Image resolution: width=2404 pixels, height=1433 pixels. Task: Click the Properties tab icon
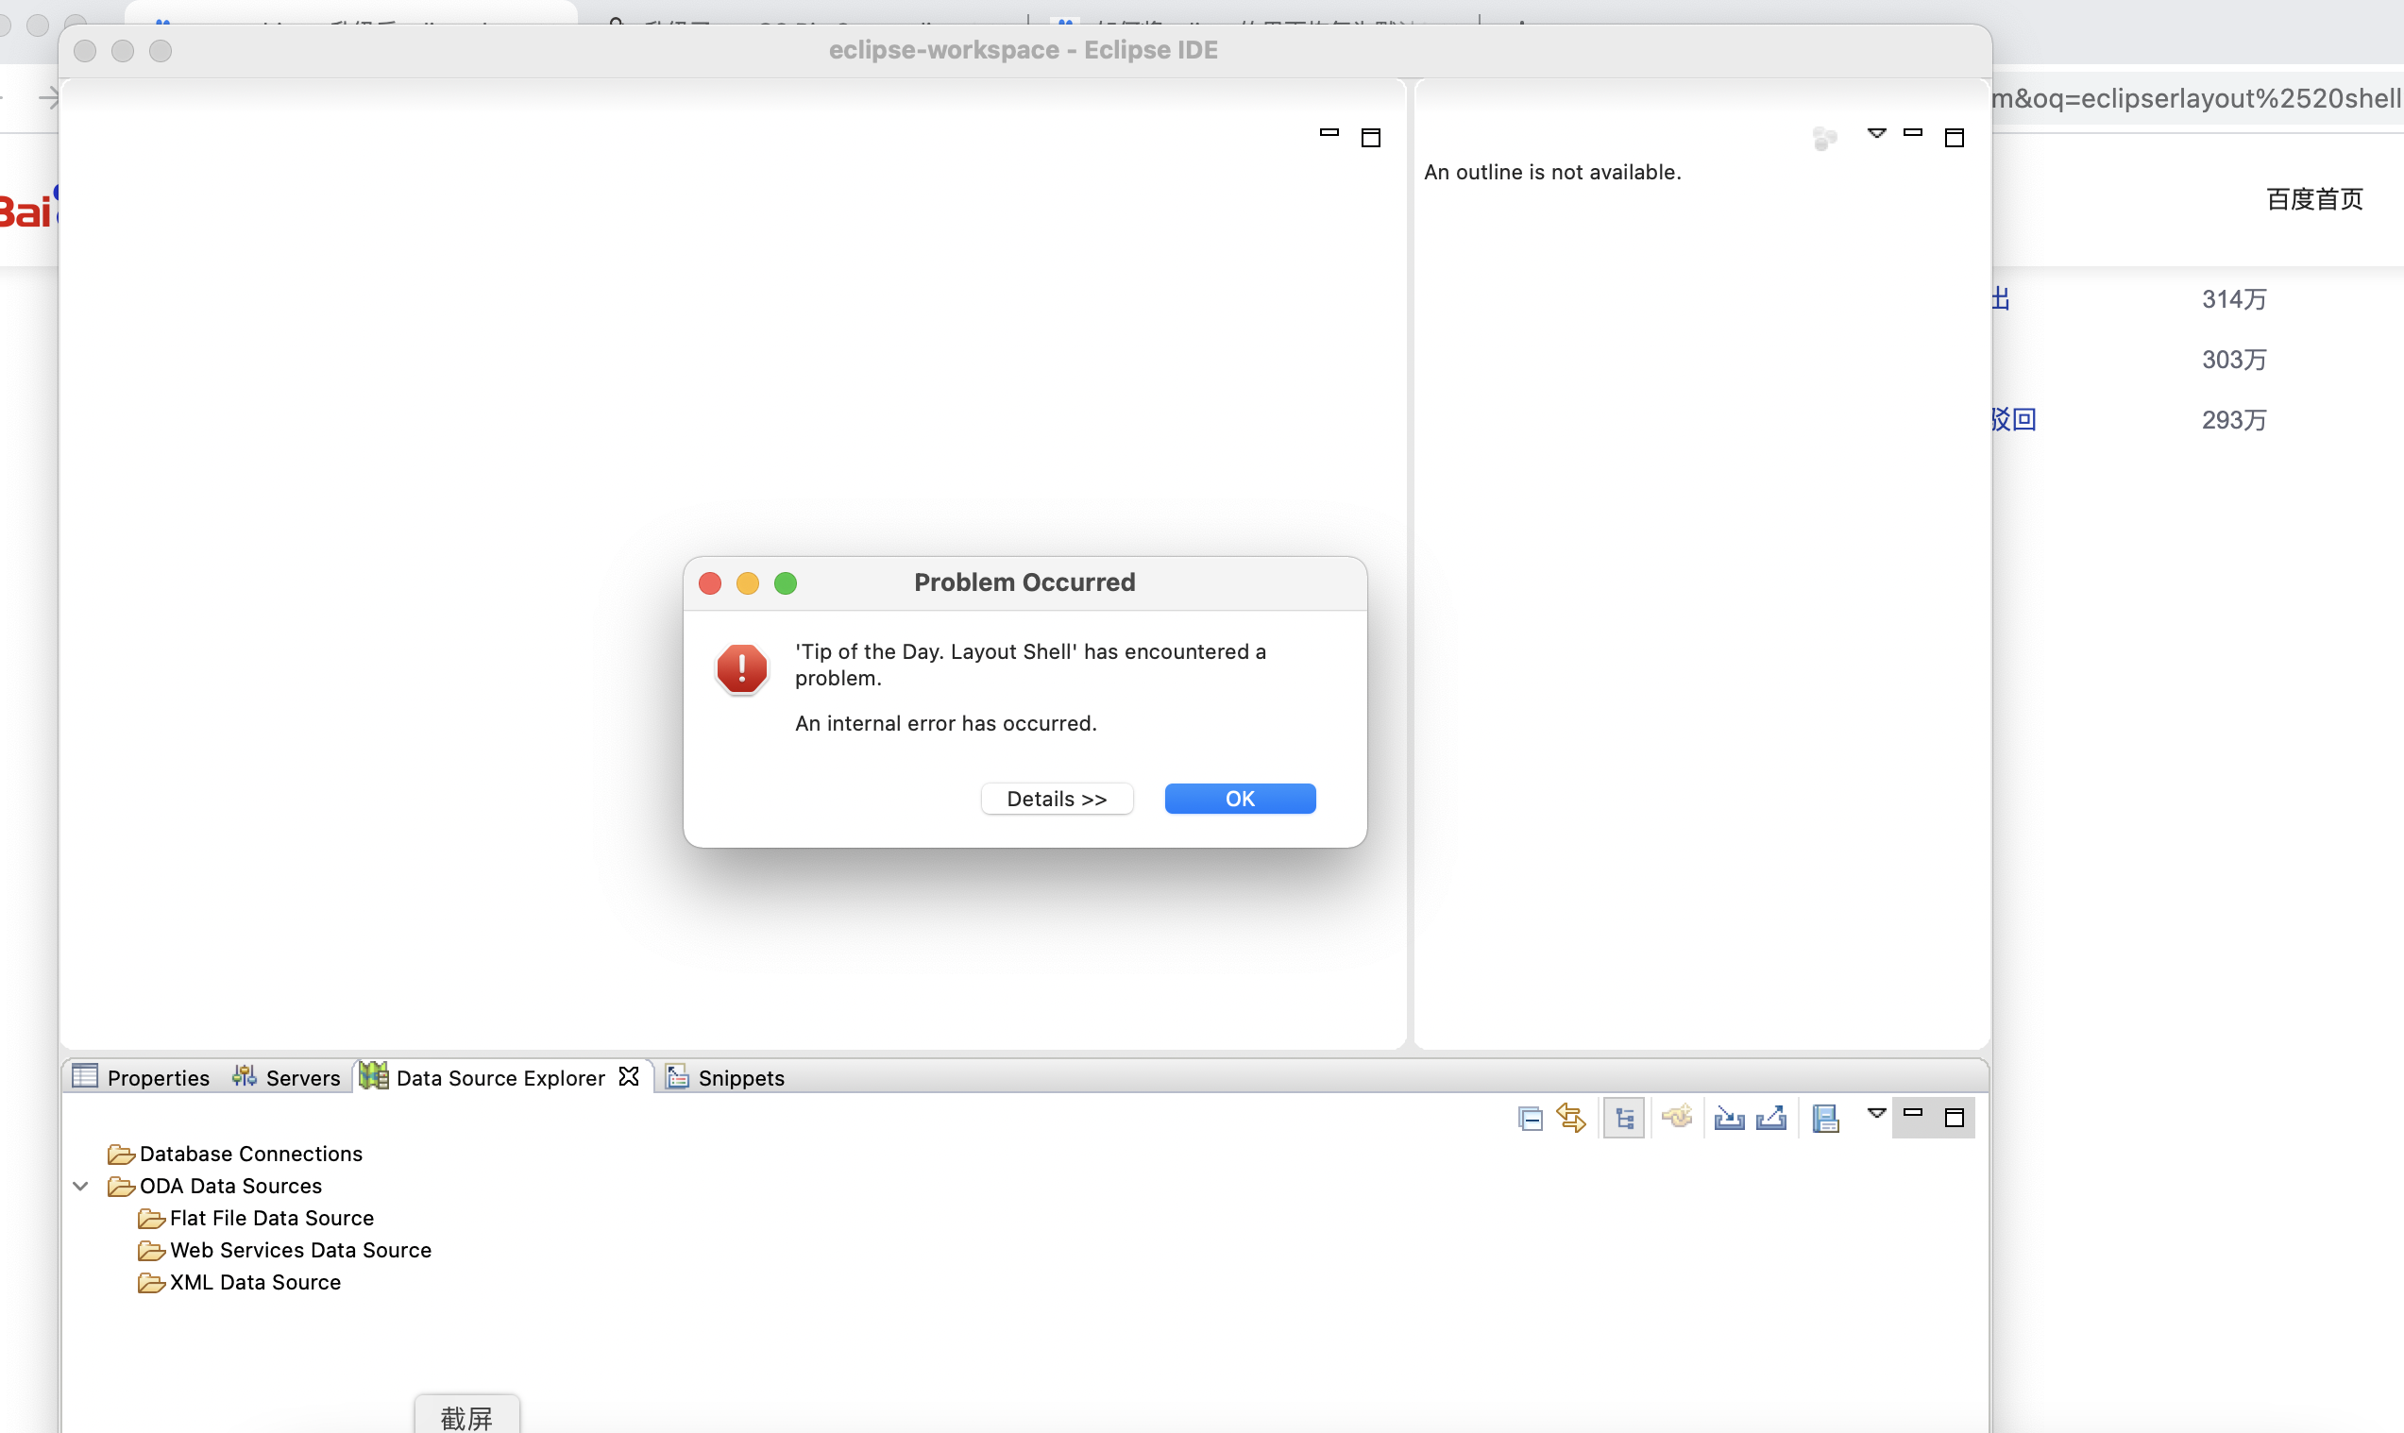85,1076
